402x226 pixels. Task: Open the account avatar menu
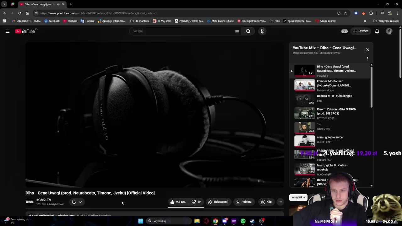389,31
